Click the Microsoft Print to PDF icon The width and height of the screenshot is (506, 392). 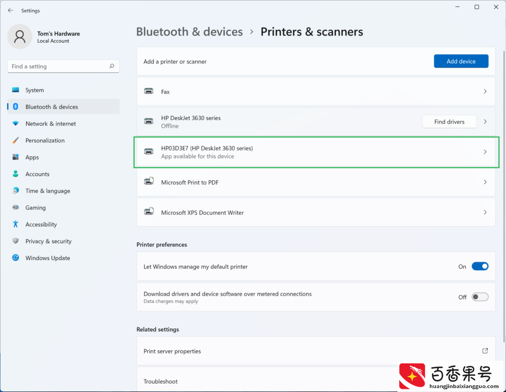149,181
